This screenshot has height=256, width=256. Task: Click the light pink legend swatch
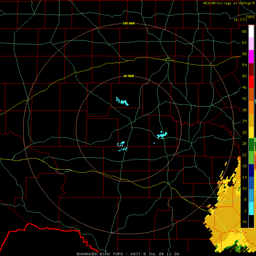[x=251, y=44]
